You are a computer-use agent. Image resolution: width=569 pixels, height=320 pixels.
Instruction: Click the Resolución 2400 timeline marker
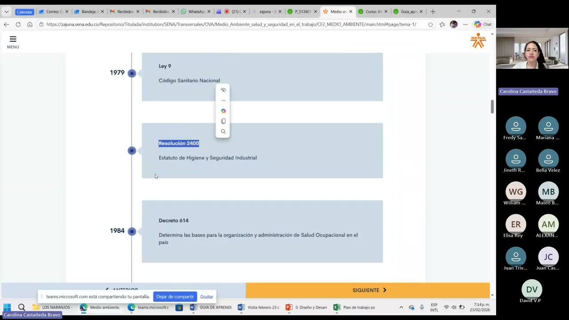[x=132, y=151]
